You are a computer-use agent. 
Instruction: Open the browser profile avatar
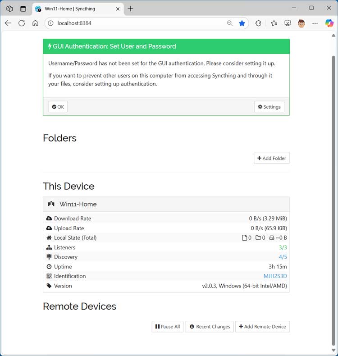click(301, 23)
